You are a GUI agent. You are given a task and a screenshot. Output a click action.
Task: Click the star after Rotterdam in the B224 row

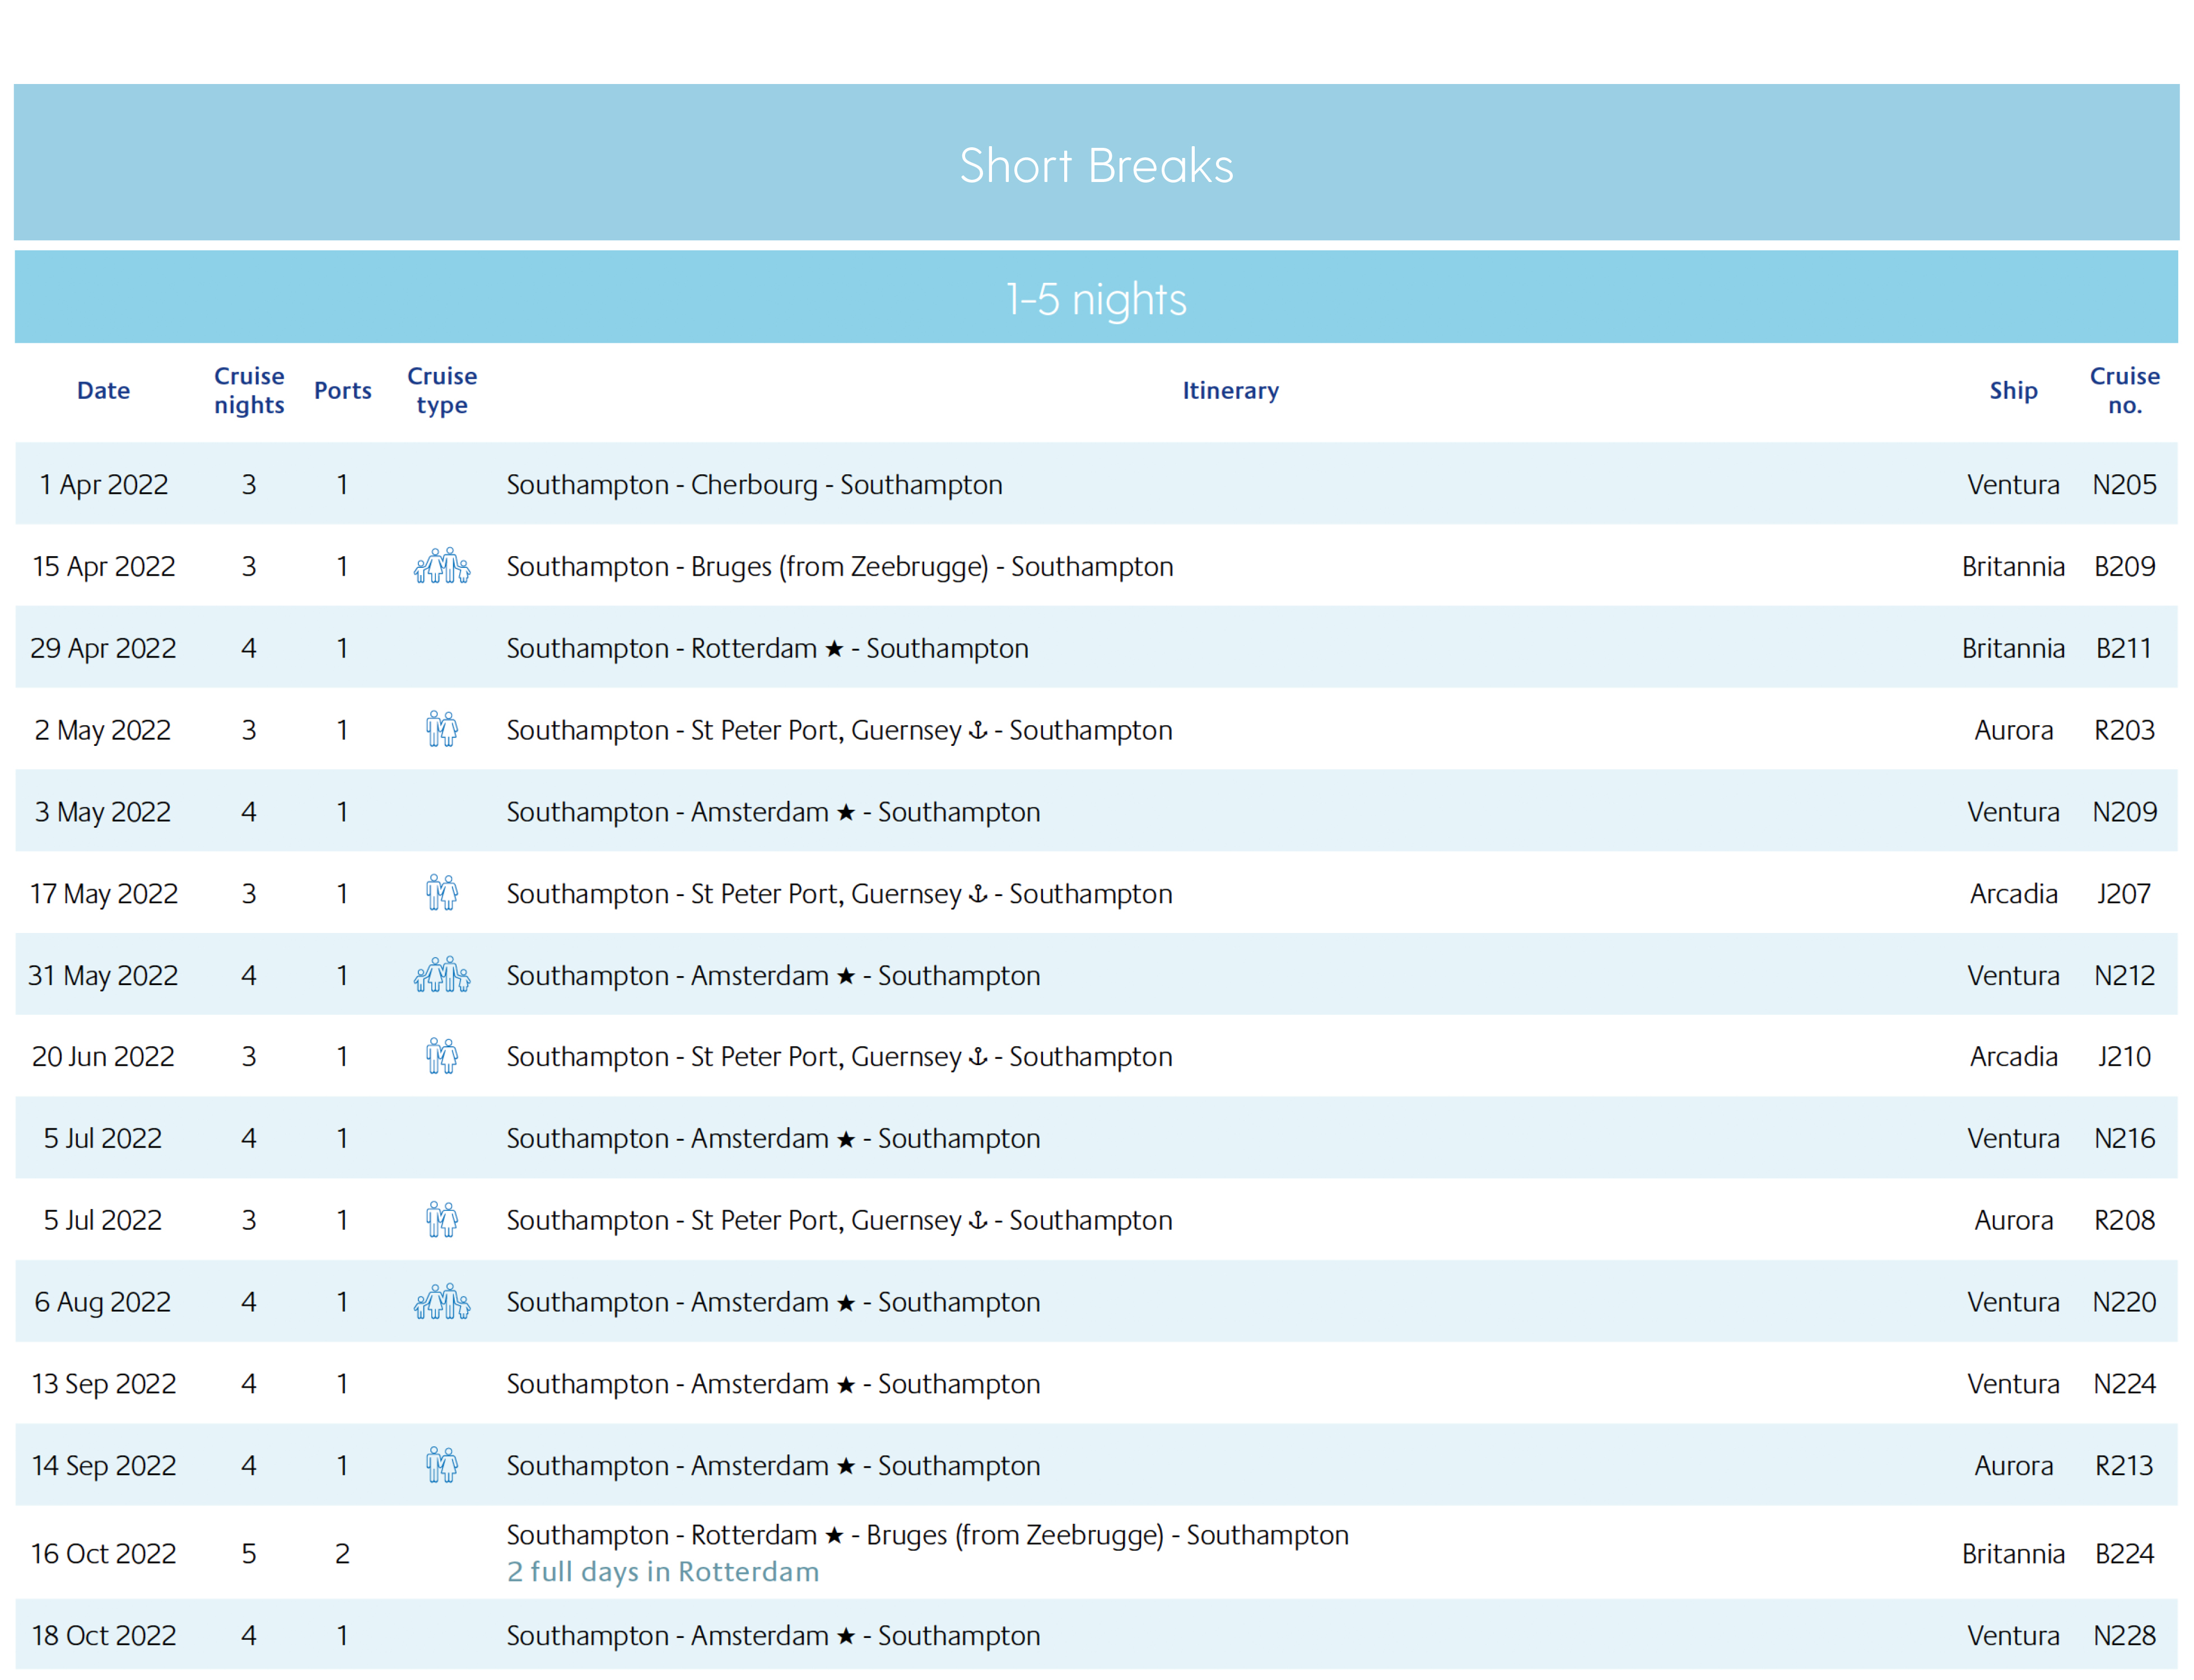coord(834,1536)
